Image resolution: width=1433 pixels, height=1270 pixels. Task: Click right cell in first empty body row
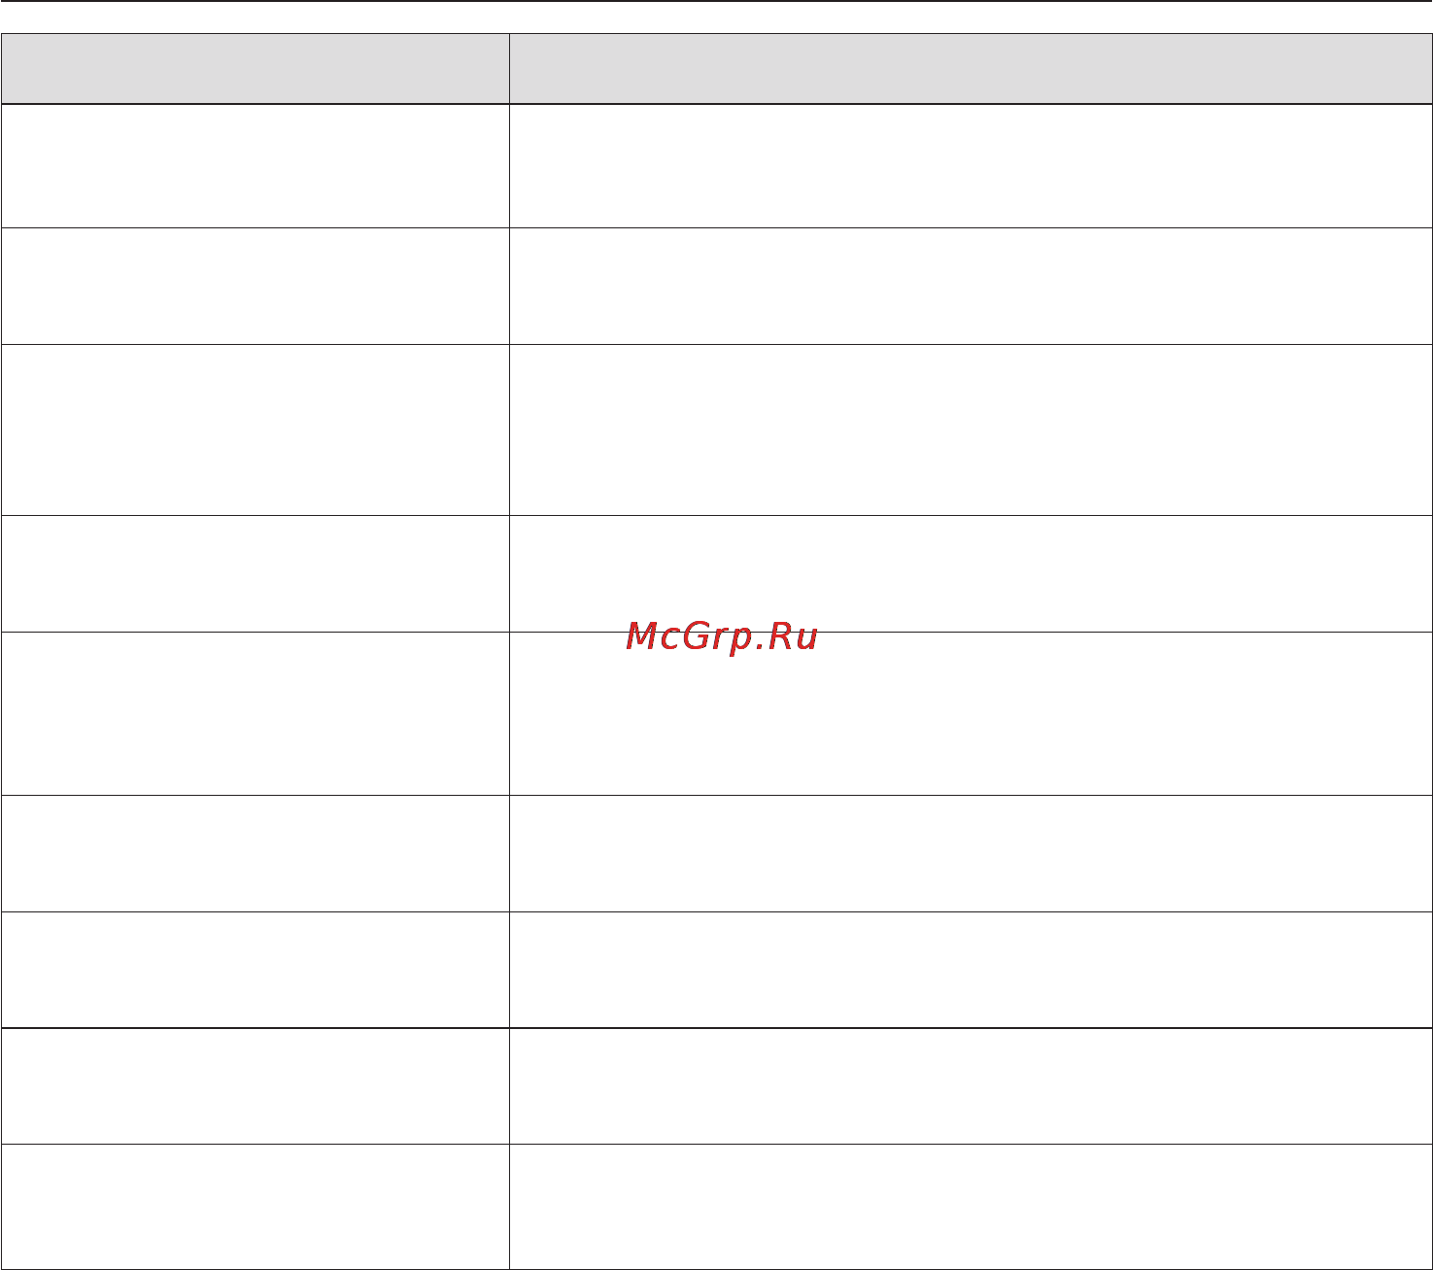pyautogui.click(x=971, y=166)
